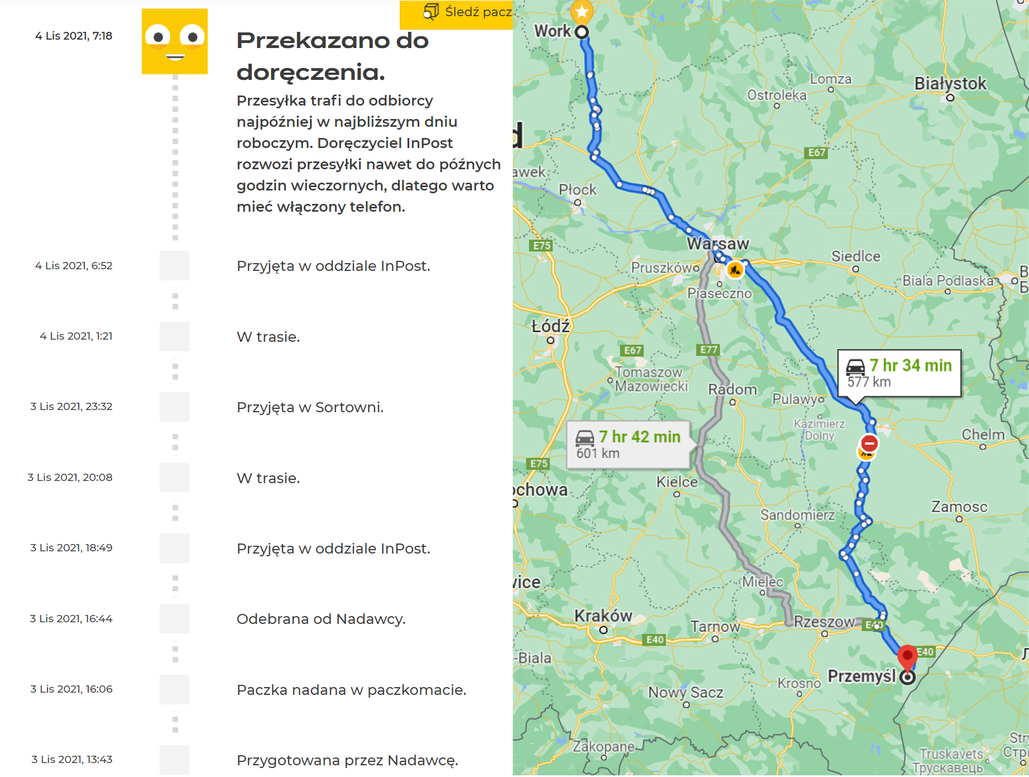Click the car icon in the 601 km box
Screen dimensions: 1029x777
pyautogui.click(x=585, y=438)
